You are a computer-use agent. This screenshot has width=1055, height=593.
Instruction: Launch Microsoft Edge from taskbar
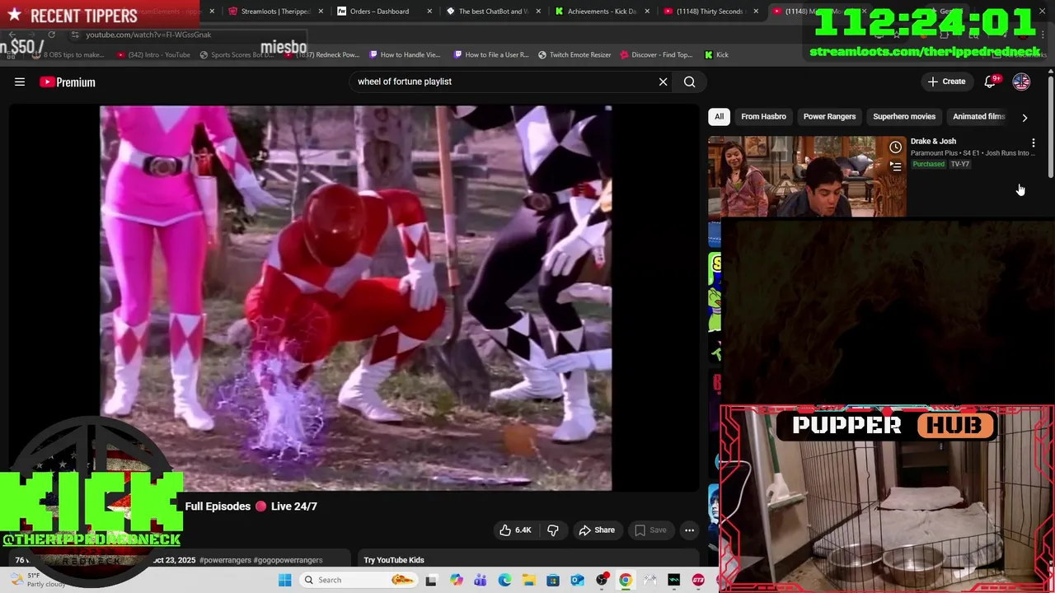click(504, 580)
